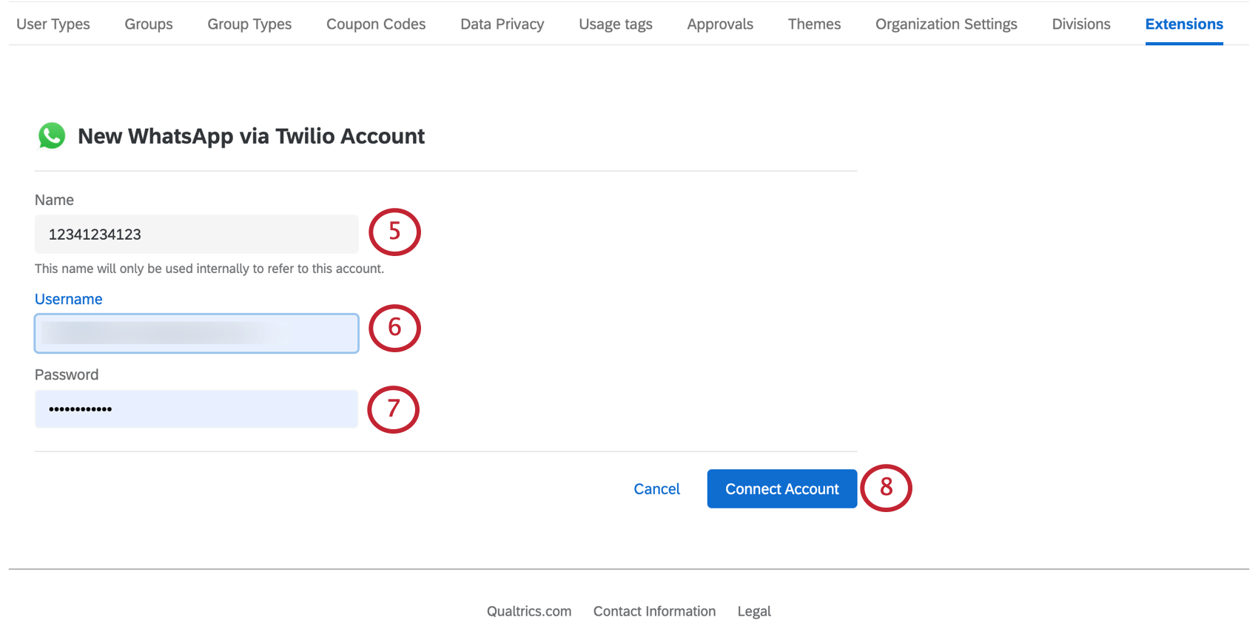Open the Qualtrics.com footer link
Image resolution: width=1258 pixels, height=629 pixels.
pyautogui.click(x=529, y=611)
